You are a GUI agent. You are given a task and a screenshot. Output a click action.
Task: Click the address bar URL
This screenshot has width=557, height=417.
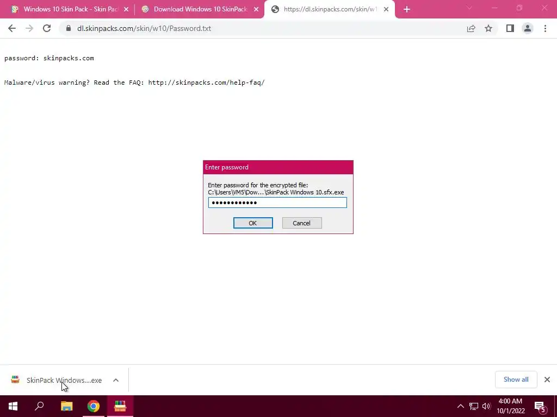click(144, 28)
